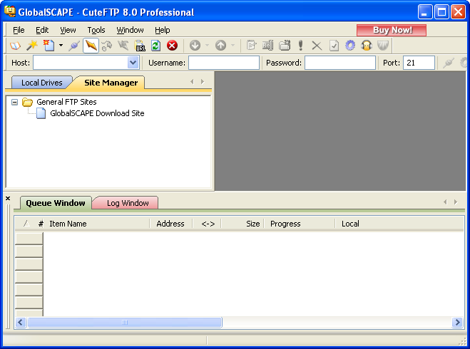
Task: Click left tab scroll arrow in bottom pane
Action: click(x=445, y=202)
